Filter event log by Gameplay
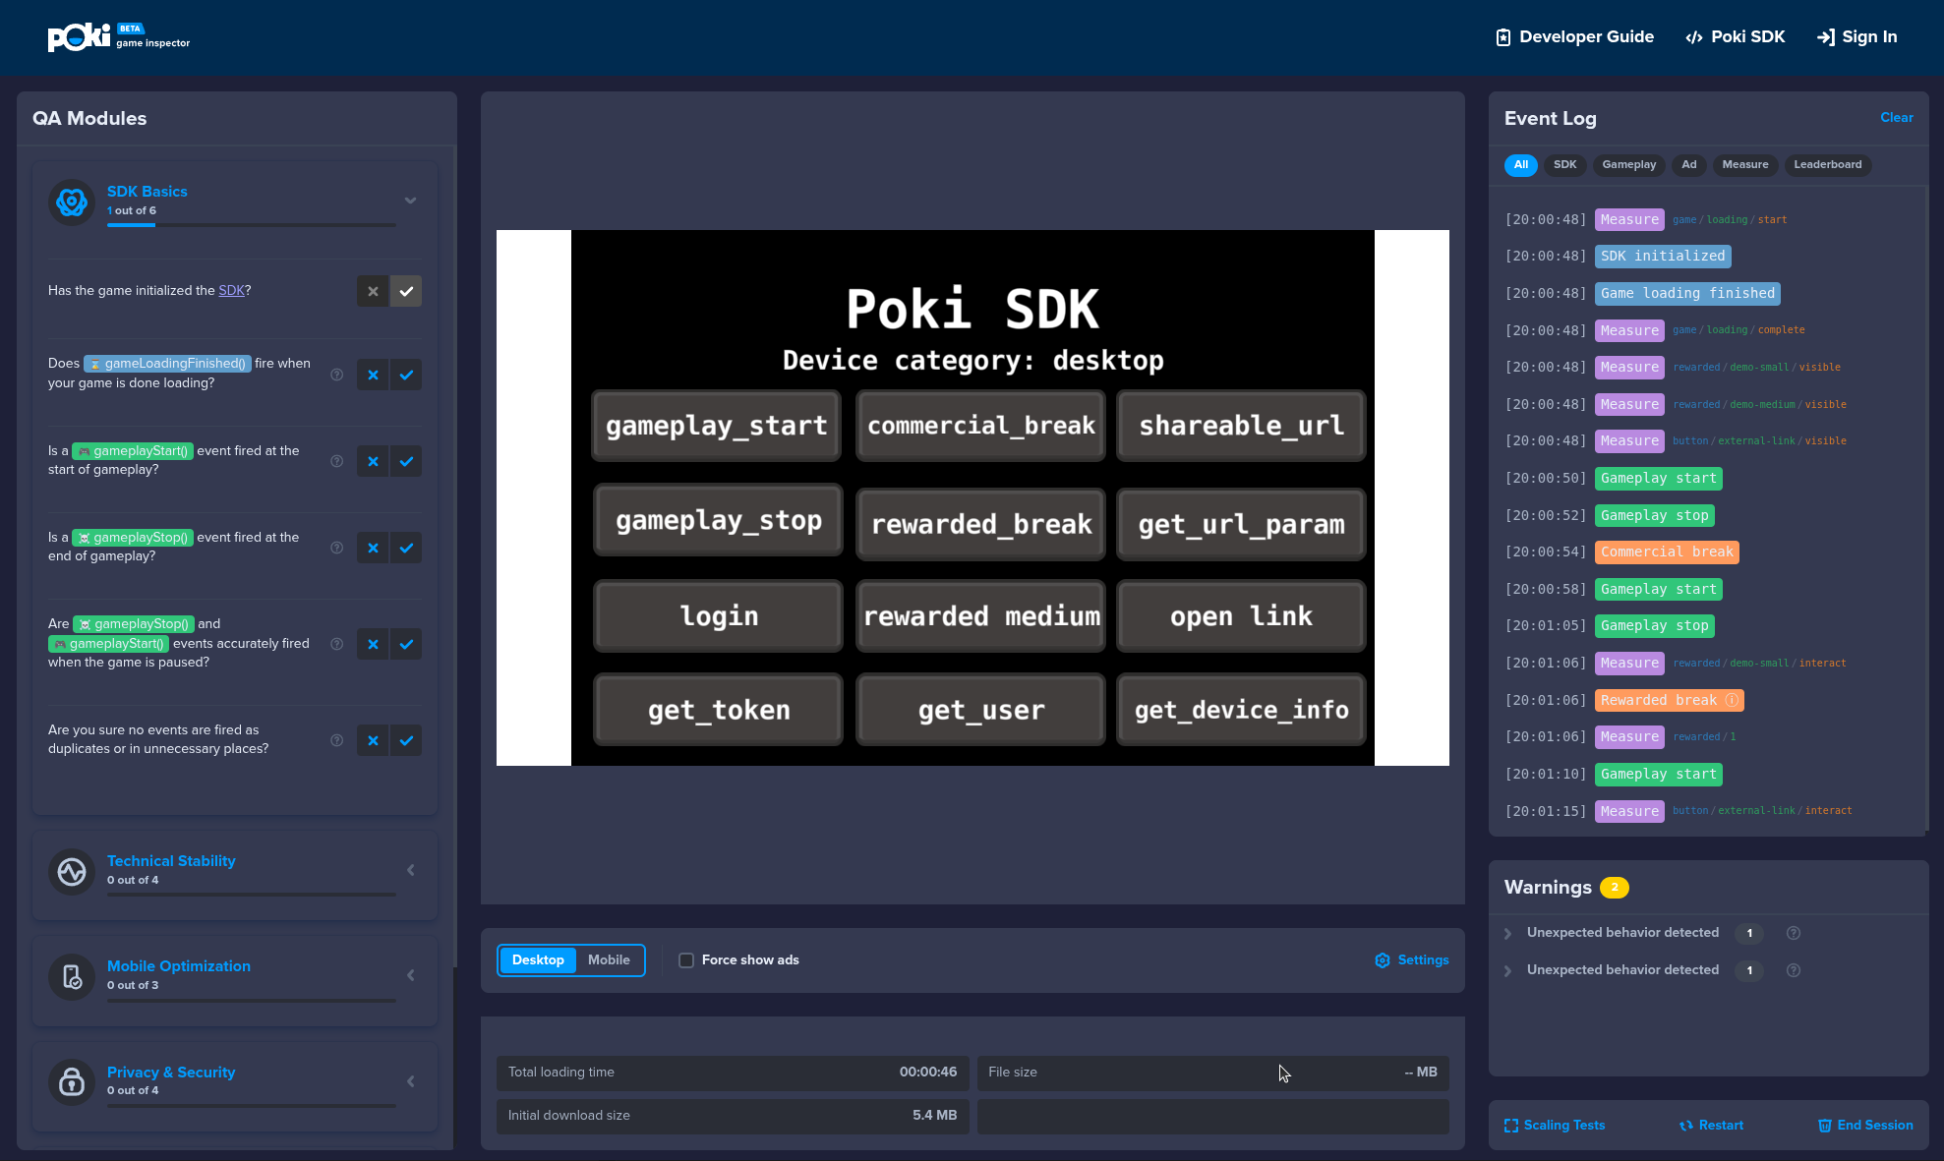Viewport: 1944px width, 1161px height. point(1629,165)
